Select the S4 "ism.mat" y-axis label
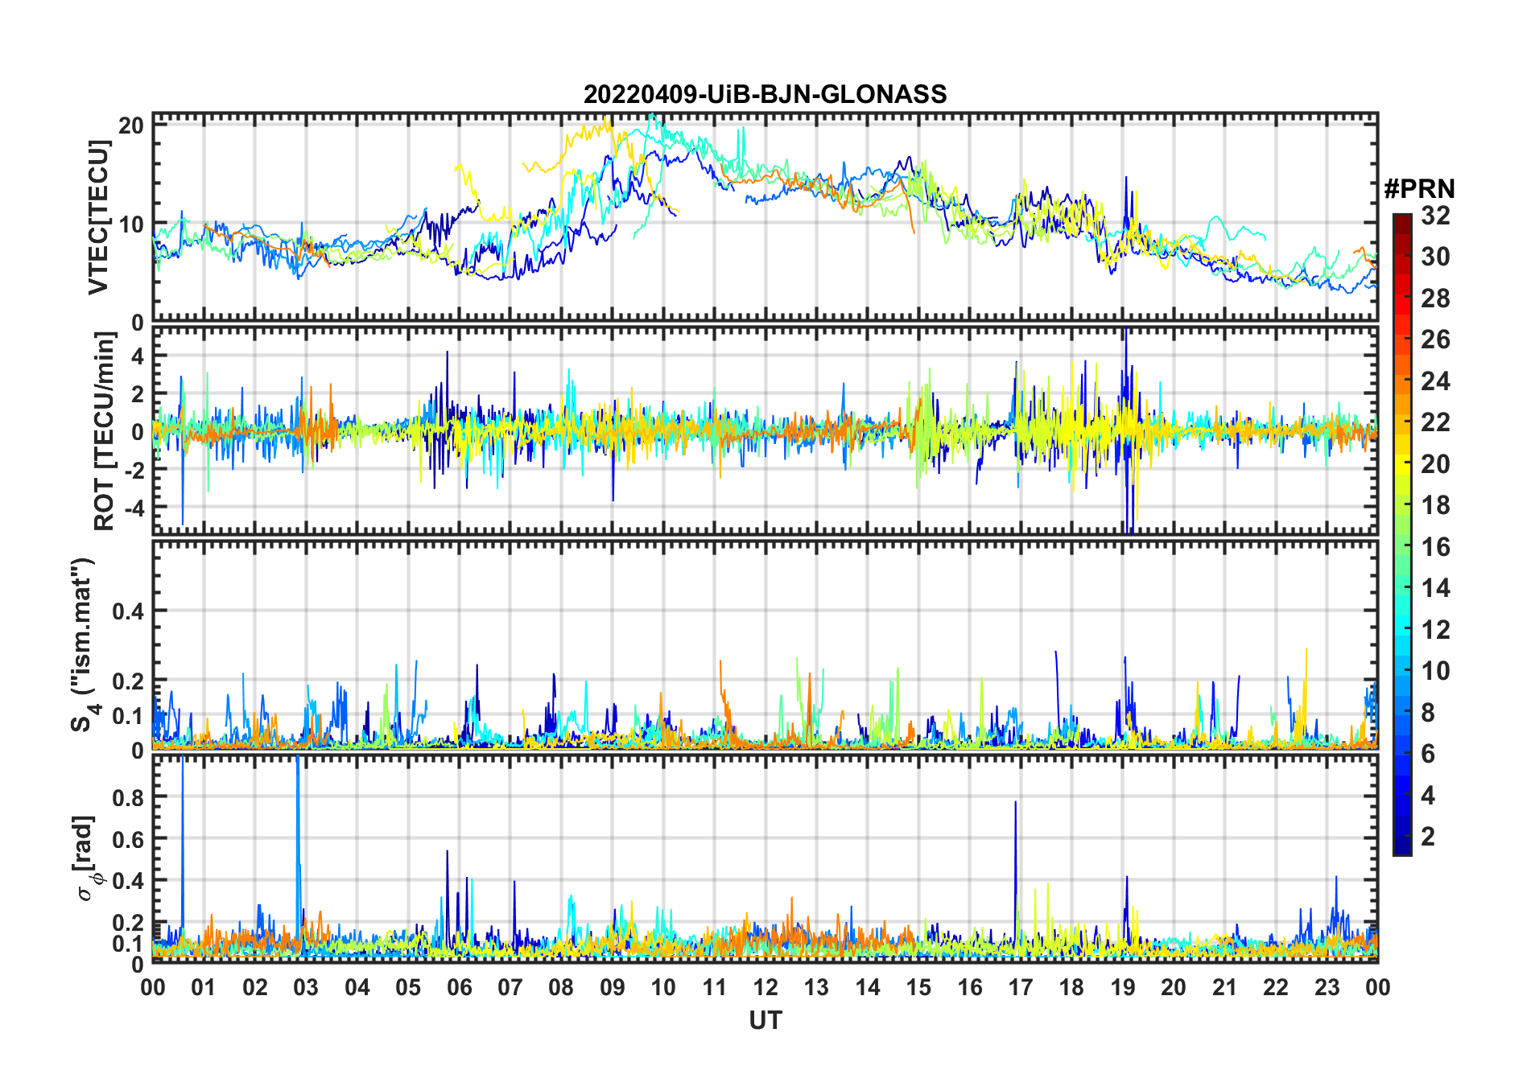Viewport: 1531px width, 1070px height. [x=84, y=645]
